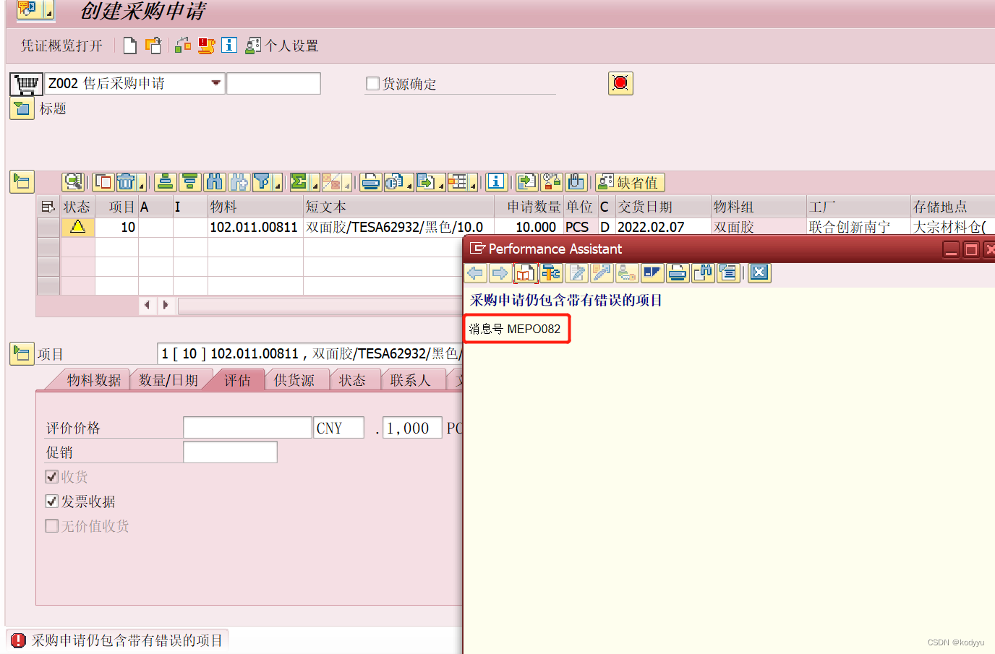
Task: Click the 缺省值 default values button
Action: (630, 182)
